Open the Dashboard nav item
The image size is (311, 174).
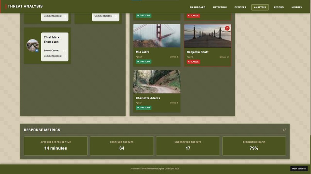(x=198, y=7)
